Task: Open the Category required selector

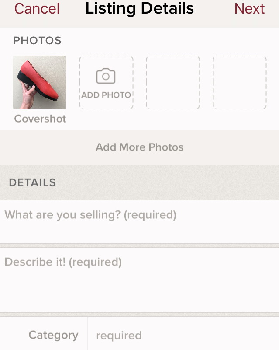Action: [183, 336]
